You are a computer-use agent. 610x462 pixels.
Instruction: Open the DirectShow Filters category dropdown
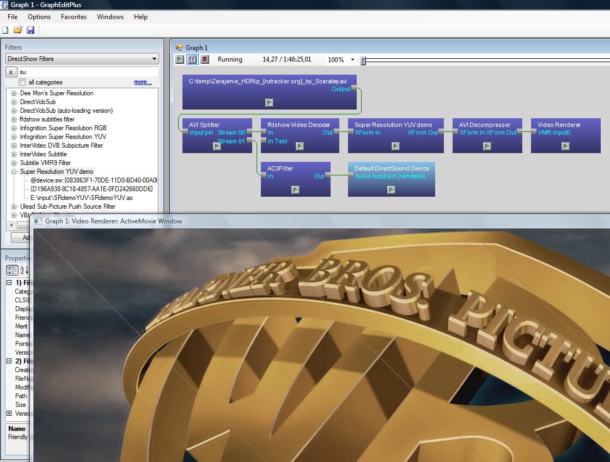[155, 59]
